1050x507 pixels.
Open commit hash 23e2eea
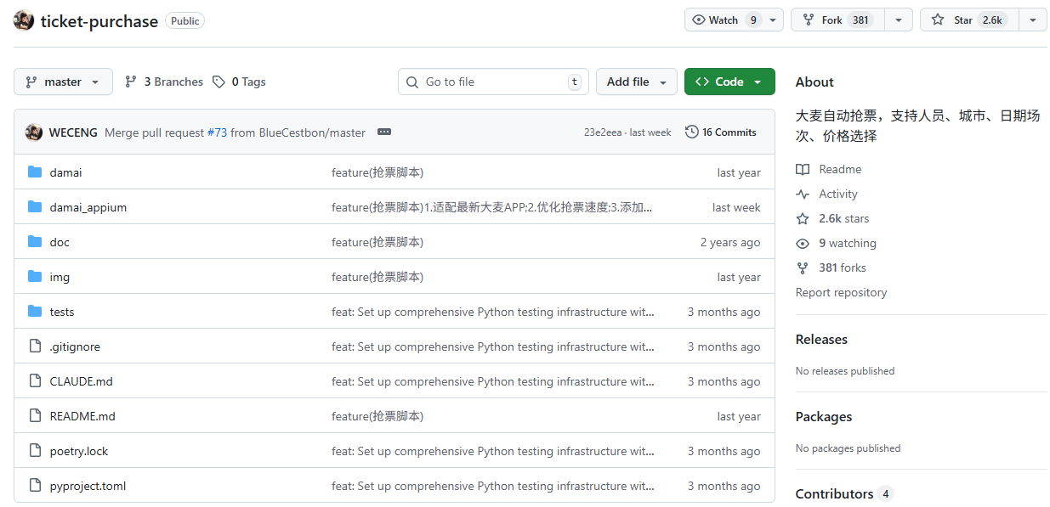coord(603,132)
